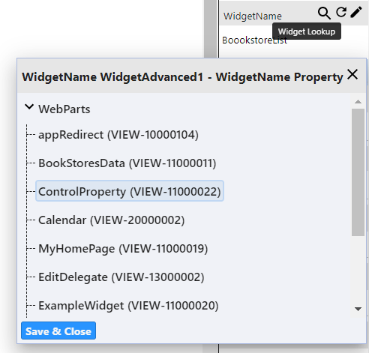The width and height of the screenshot is (369, 353).
Task: Click the refresh icon beside WidgetName
Action: 341,12
